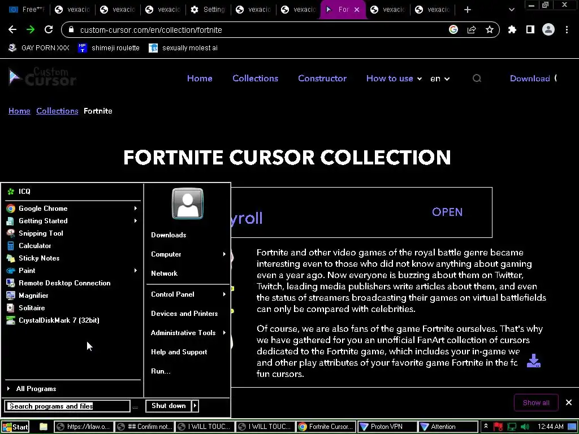
Task: Expand Paint submenu arrow
Action: (136, 271)
